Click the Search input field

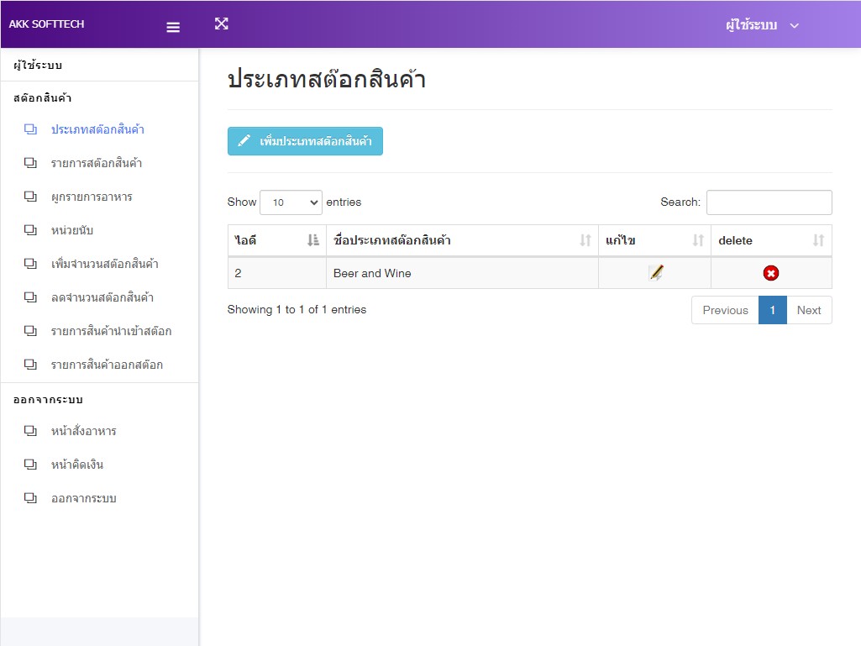click(769, 202)
